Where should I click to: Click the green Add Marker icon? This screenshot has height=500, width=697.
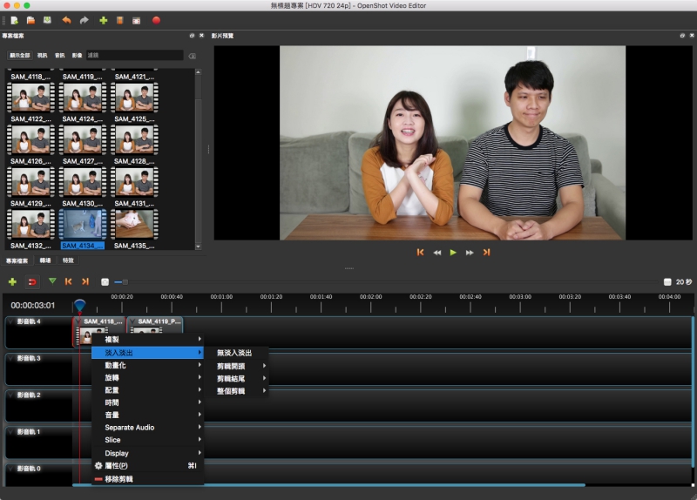(x=51, y=281)
